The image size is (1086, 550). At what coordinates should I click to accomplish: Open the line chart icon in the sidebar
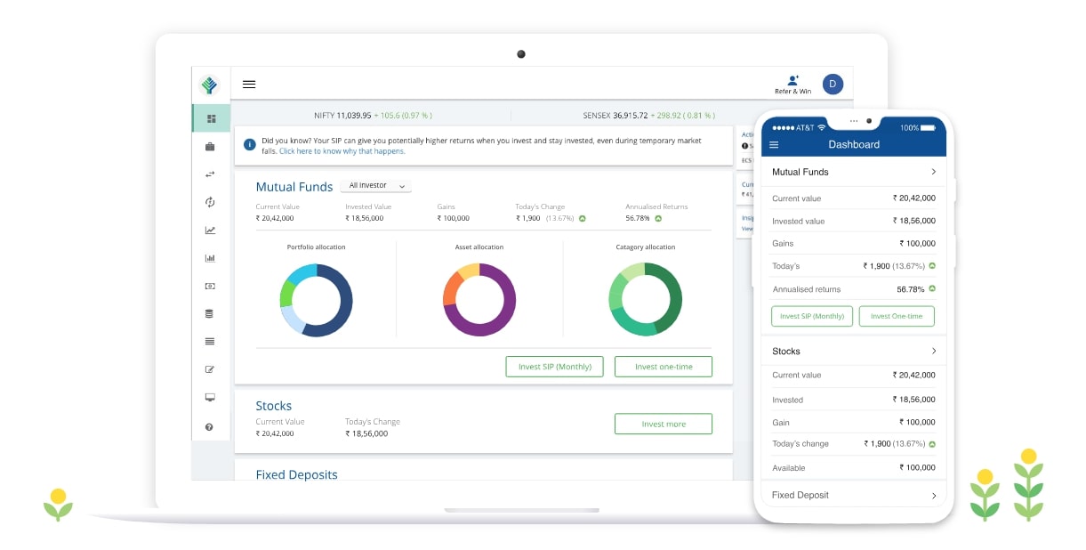(x=211, y=231)
